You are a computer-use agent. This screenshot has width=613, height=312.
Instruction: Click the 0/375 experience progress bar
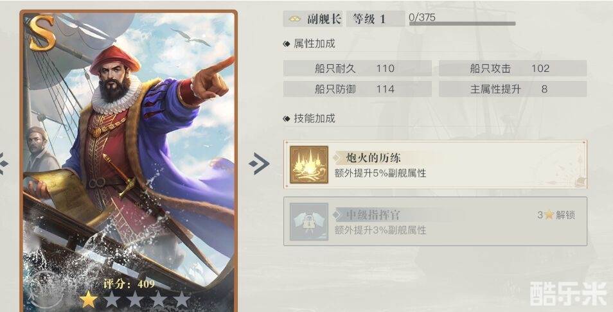pos(462,24)
